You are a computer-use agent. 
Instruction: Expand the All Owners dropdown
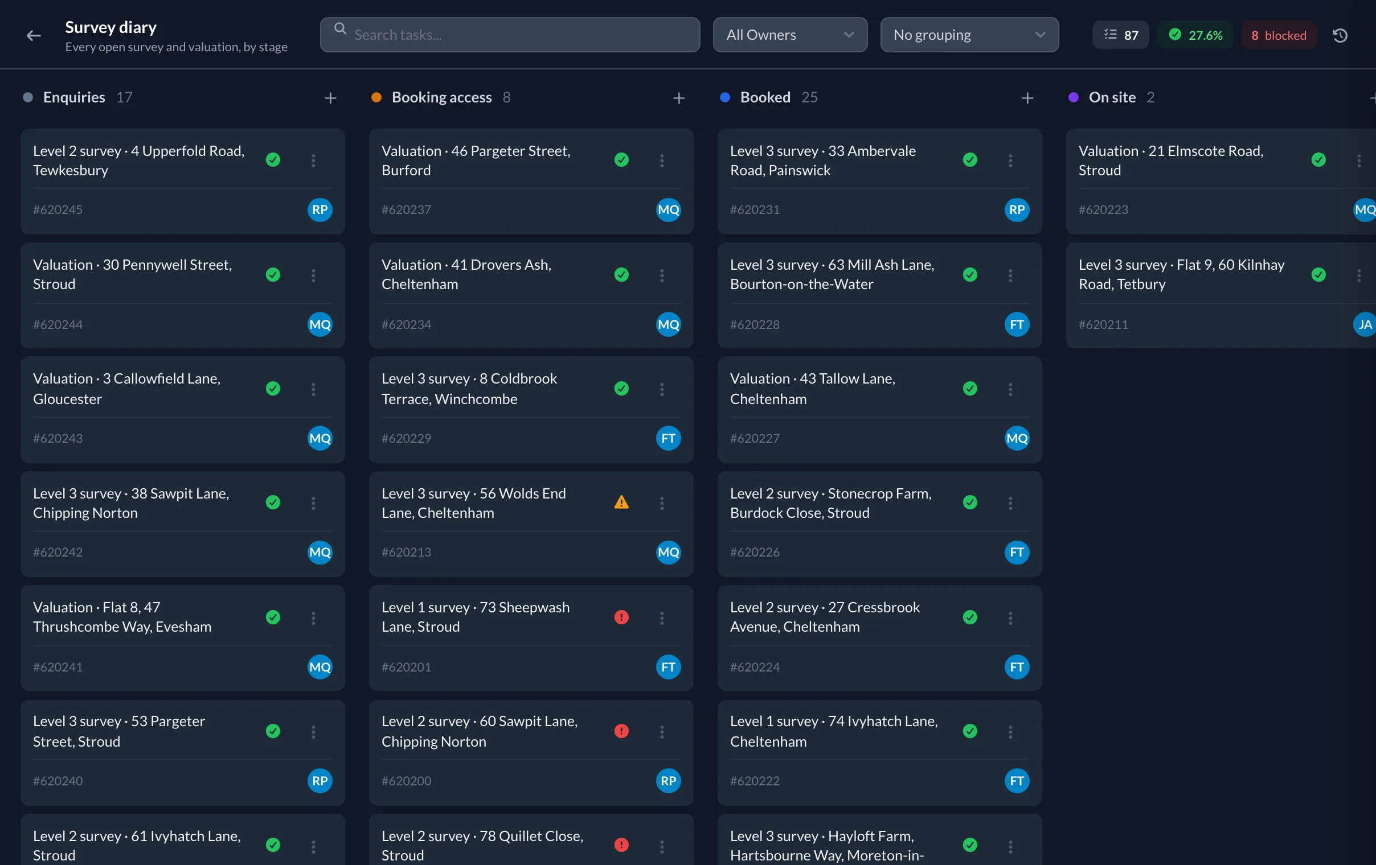tap(790, 35)
